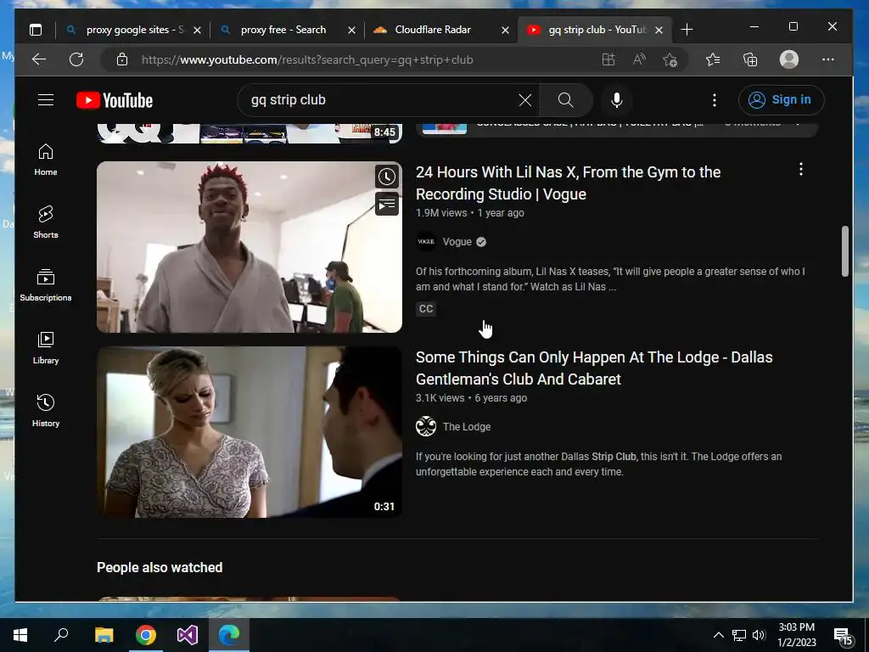Open title '24 Hours With Lil Nas X'

[568, 183]
